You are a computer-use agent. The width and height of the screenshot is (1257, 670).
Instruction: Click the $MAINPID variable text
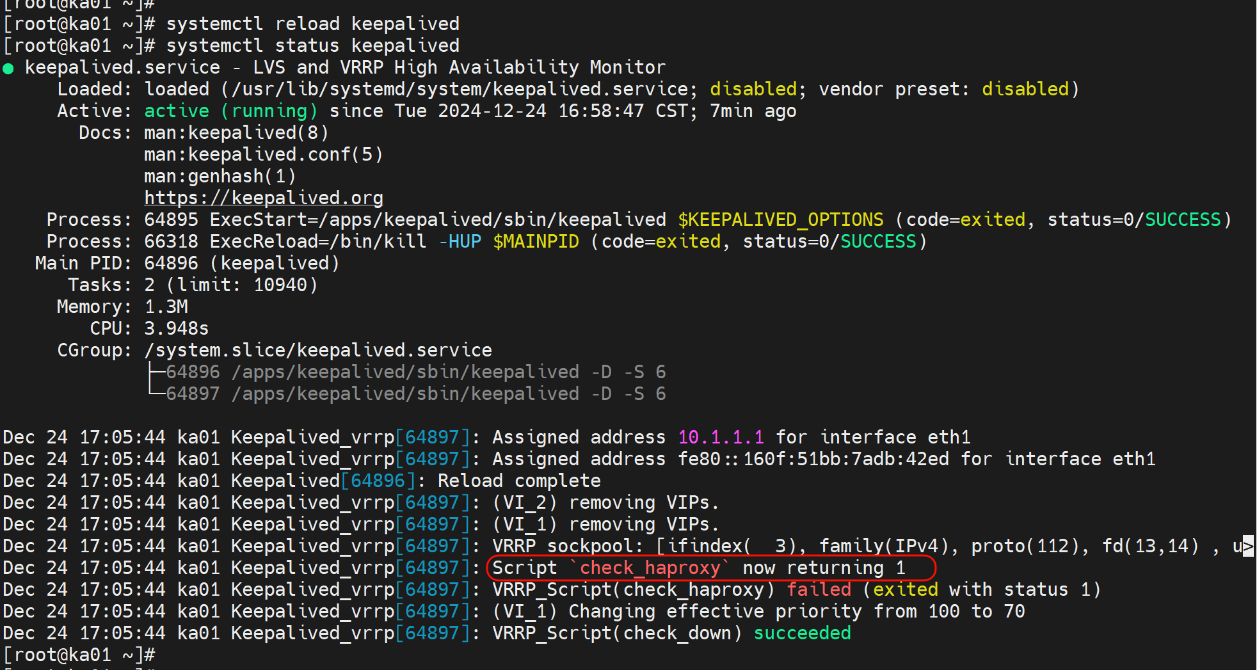pos(535,241)
